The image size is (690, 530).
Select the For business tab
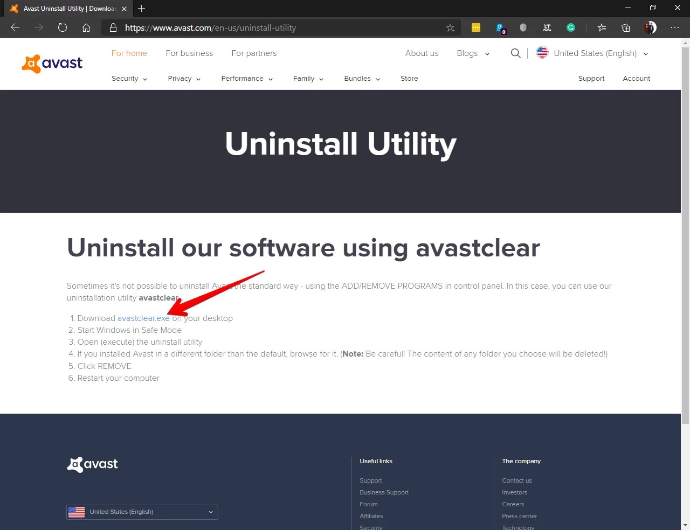click(x=189, y=53)
